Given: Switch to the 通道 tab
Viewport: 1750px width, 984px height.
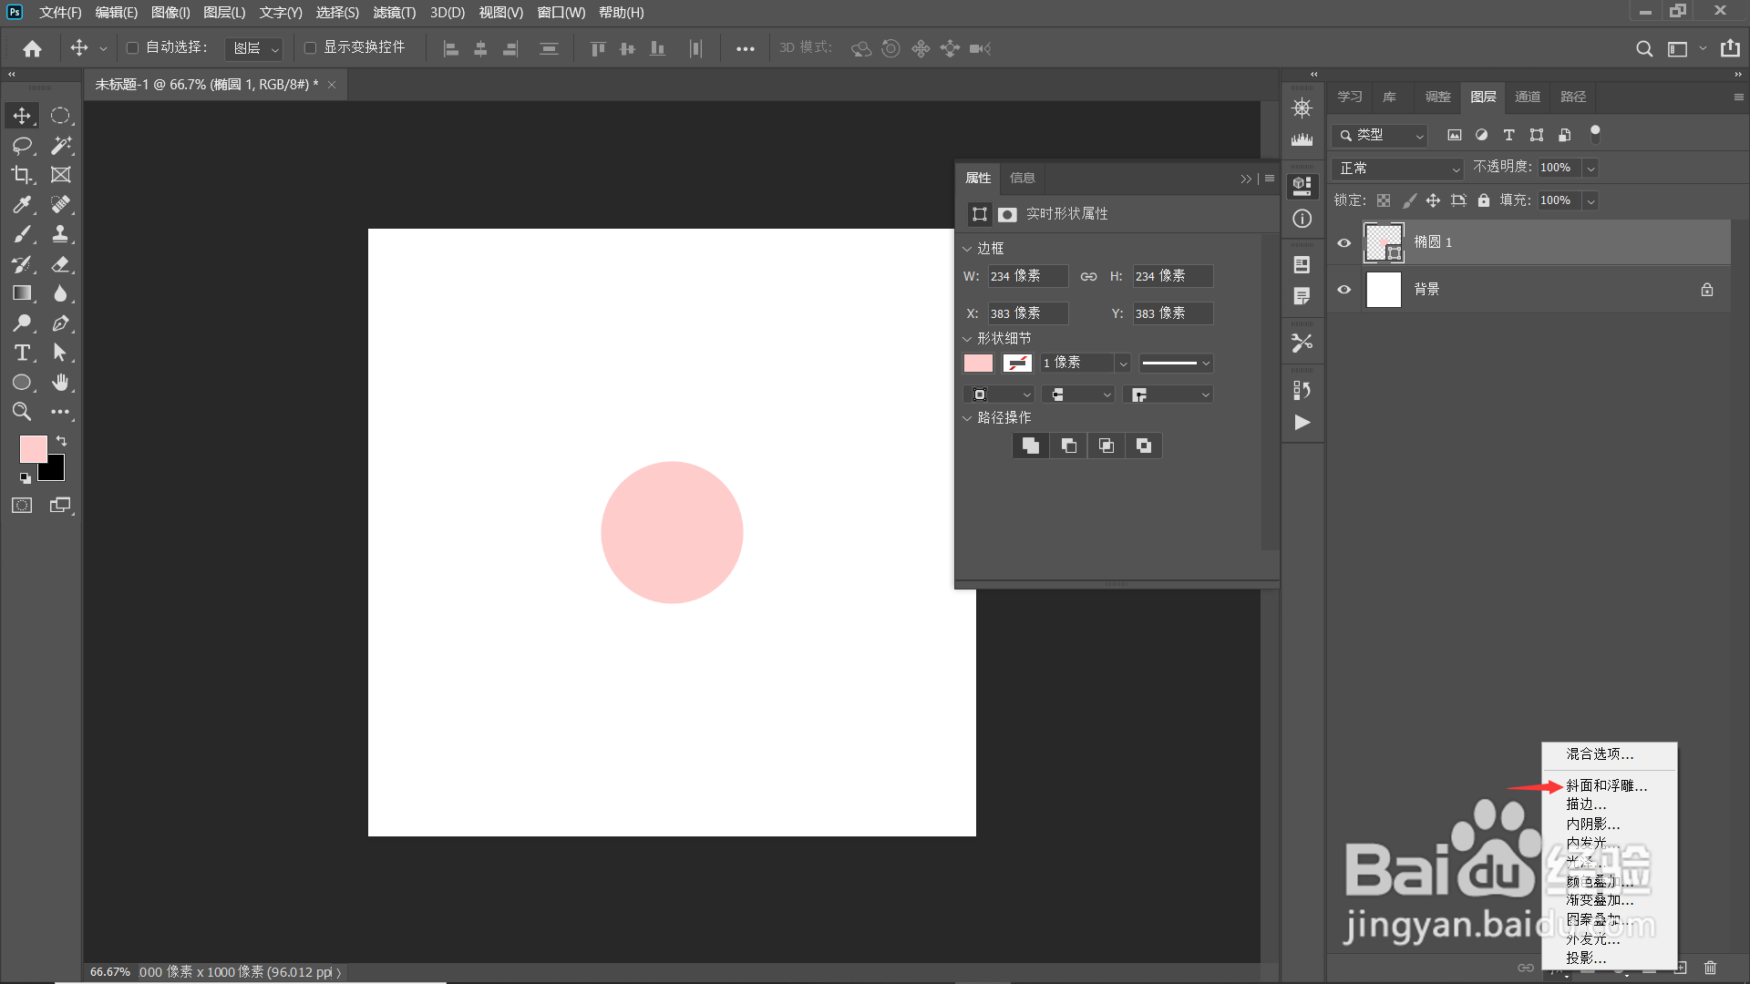Looking at the screenshot, I should 1527,97.
